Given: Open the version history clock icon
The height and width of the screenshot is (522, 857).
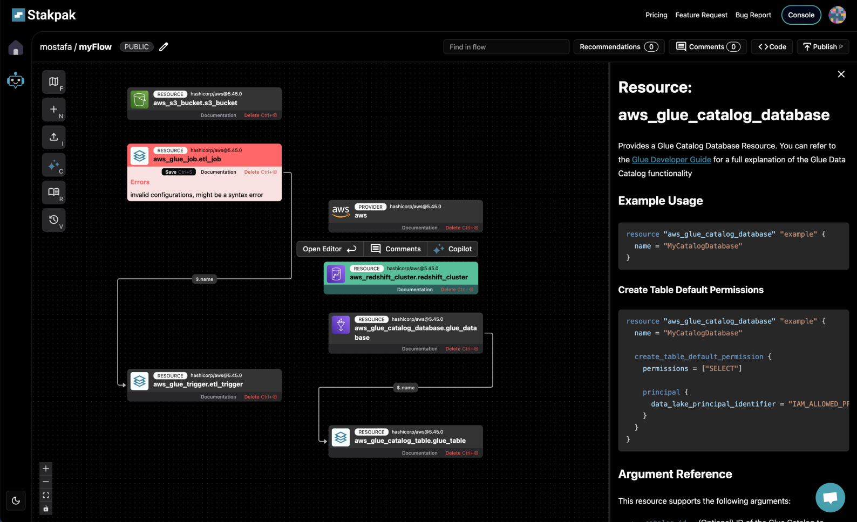Looking at the screenshot, I should click(x=53, y=220).
